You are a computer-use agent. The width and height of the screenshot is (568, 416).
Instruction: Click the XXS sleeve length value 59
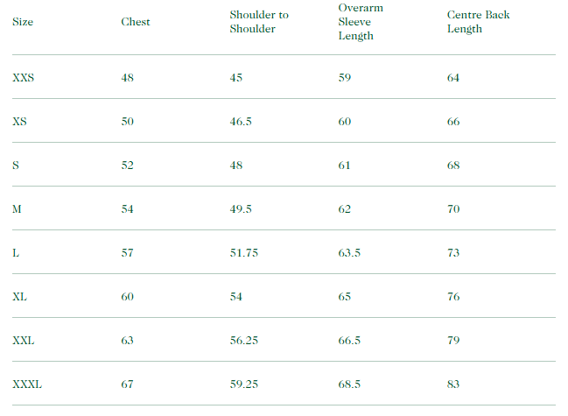345,78
